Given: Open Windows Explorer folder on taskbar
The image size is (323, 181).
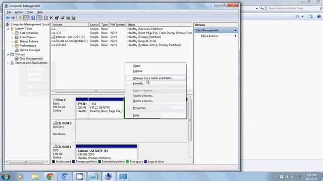Looking at the screenshot, I should (35, 176).
